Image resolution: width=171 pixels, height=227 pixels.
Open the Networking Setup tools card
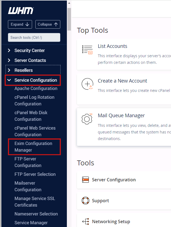click(x=124, y=220)
